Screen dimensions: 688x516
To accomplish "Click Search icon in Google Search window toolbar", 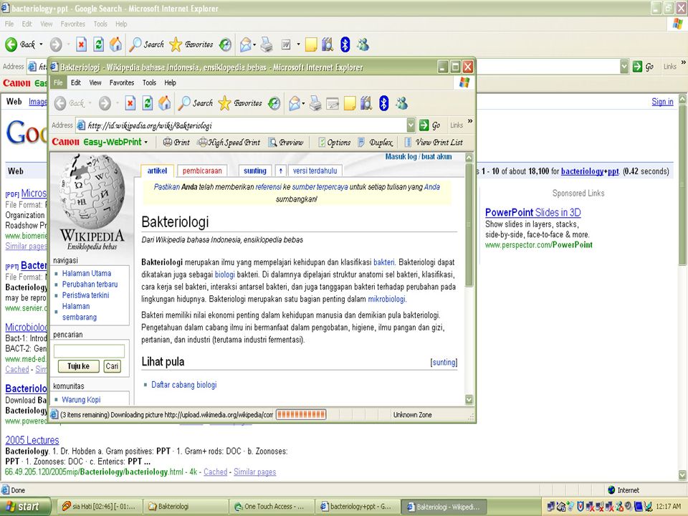I will coord(146,44).
